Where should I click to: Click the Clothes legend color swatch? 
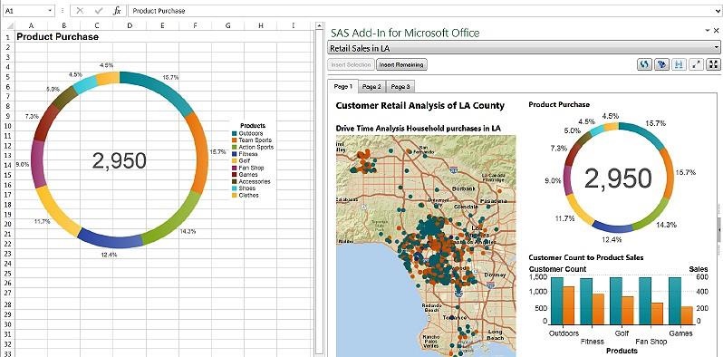235,195
